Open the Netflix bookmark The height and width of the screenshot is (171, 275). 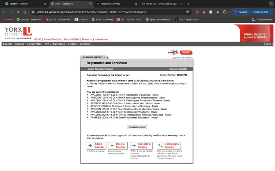(x=8, y=19)
